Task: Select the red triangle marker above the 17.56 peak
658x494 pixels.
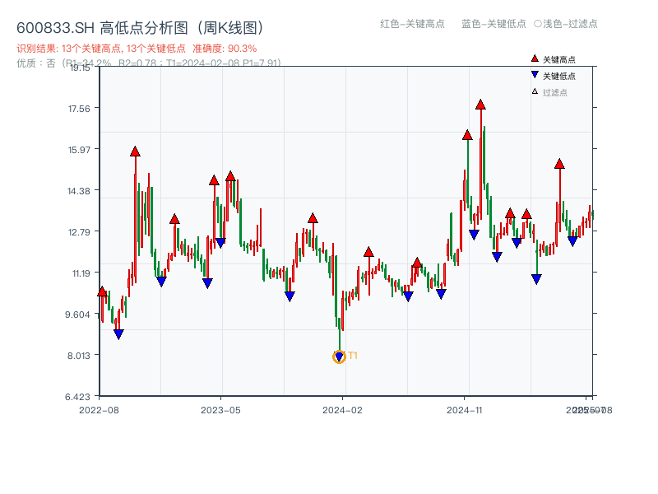Action: [x=481, y=104]
